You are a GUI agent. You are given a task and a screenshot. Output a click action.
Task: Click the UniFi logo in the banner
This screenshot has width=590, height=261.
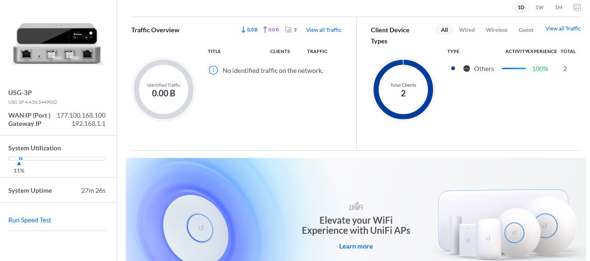tap(356, 207)
